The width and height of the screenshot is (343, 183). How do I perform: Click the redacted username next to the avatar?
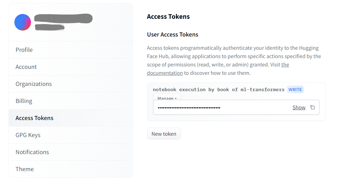pos(63,18)
